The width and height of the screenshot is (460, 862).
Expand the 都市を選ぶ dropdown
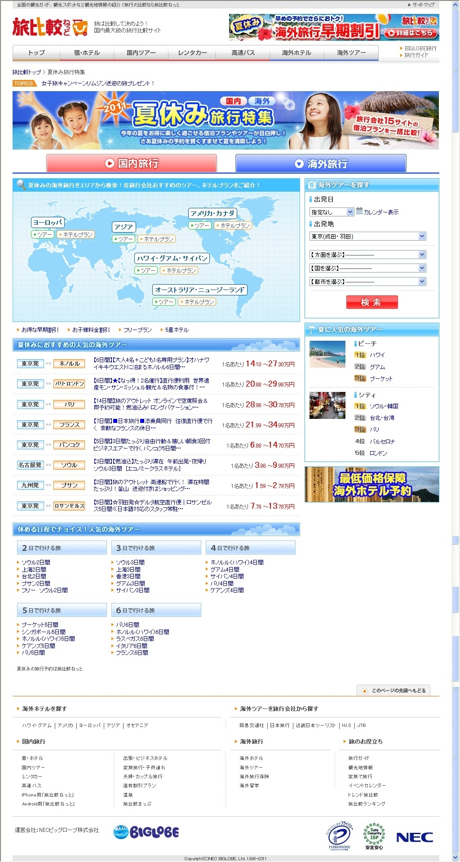click(x=368, y=281)
